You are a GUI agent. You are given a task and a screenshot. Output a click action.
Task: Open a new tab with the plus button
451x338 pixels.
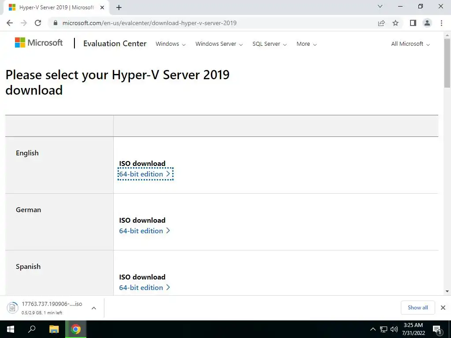(119, 7)
